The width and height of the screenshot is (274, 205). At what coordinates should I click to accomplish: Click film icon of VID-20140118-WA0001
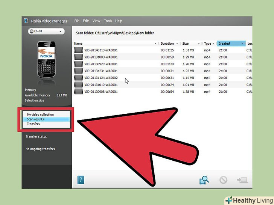(78, 50)
